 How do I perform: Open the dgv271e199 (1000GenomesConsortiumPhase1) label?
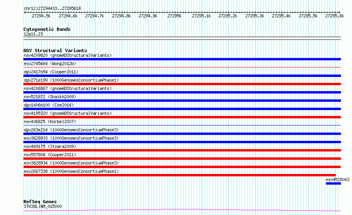(71, 80)
